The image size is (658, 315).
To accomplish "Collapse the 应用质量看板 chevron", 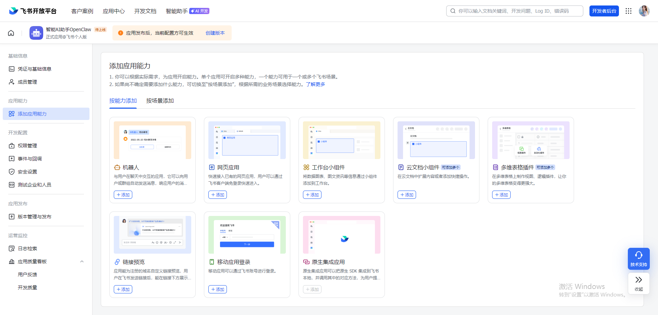I will tap(82, 262).
